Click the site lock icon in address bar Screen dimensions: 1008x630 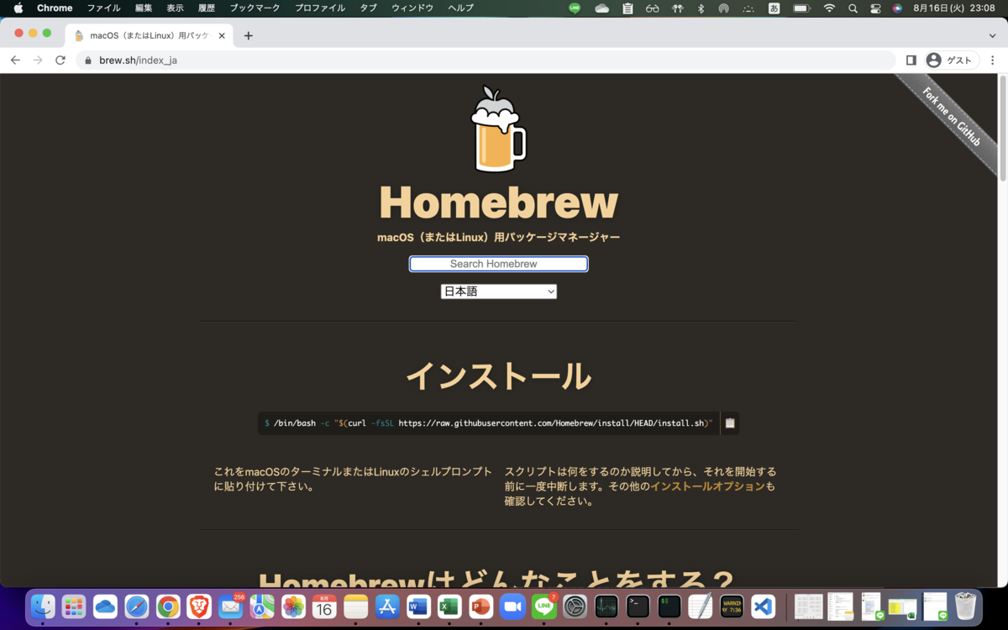pos(87,60)
